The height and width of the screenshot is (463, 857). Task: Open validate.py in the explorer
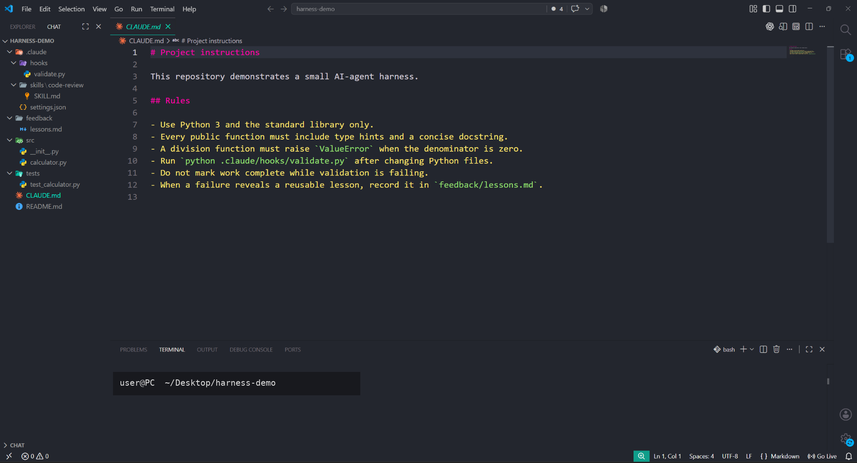click(x=49, y=74)
